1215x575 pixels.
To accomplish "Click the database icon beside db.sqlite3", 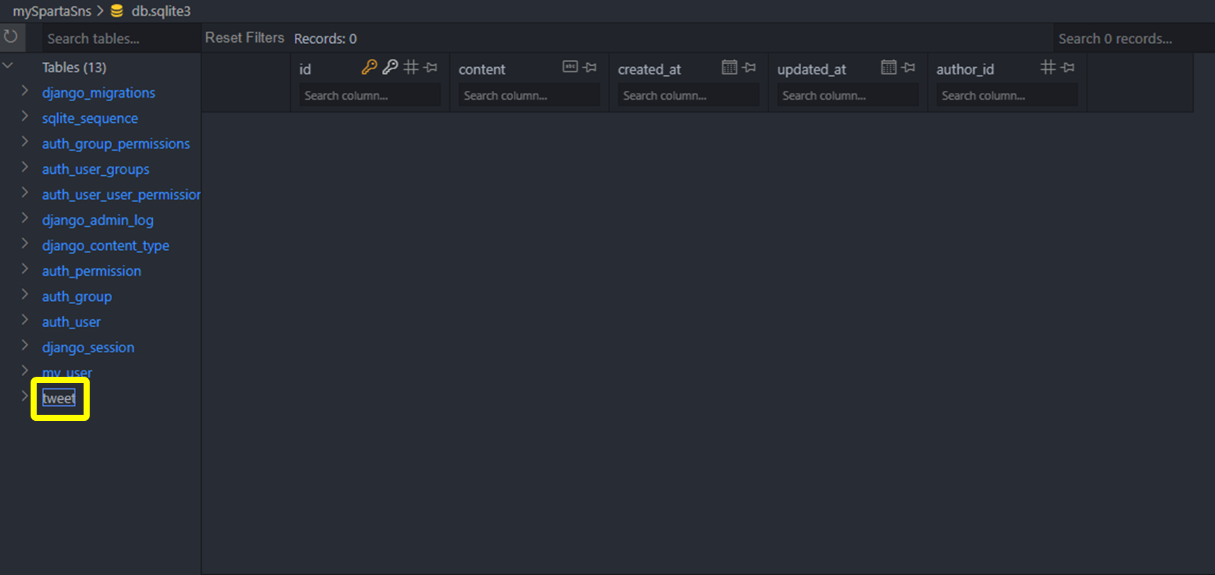I will tap(117, 11).
